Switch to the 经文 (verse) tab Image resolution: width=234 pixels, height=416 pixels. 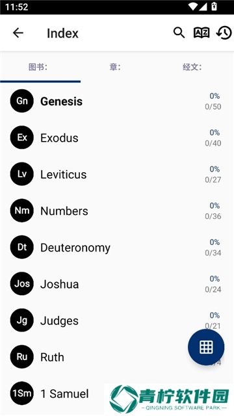(x=192, y=67)
